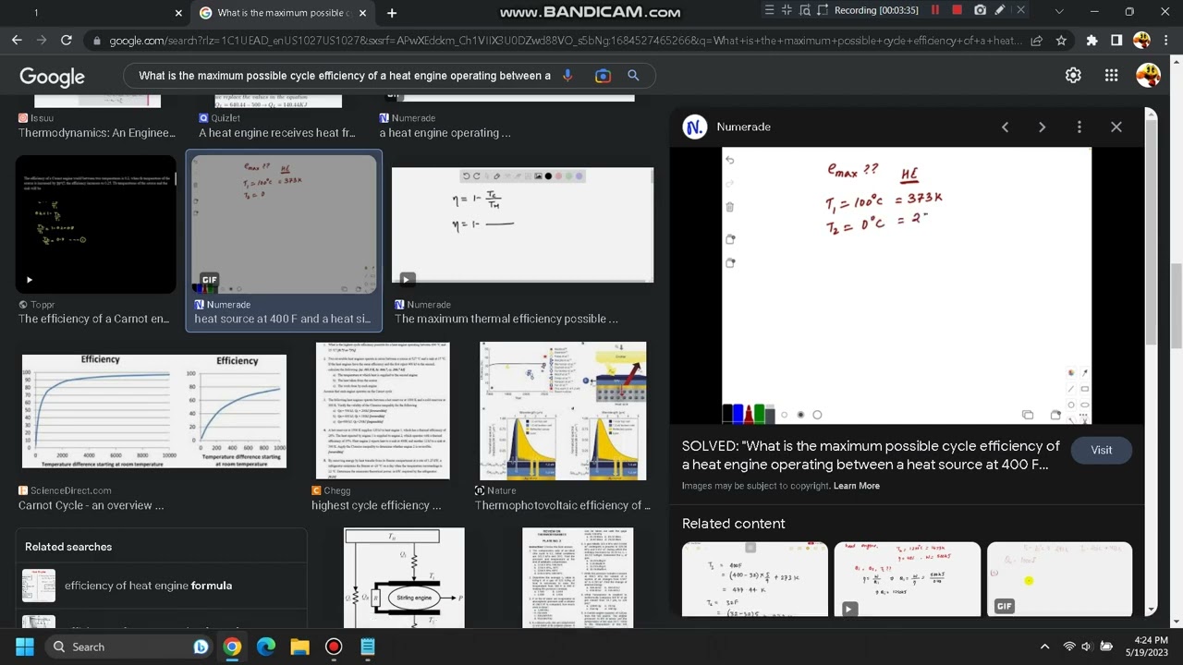The width and height of the screenshot is (1183, 665).
Task: Open the Bandicam hamburger menu
Action: click(769, 10)
